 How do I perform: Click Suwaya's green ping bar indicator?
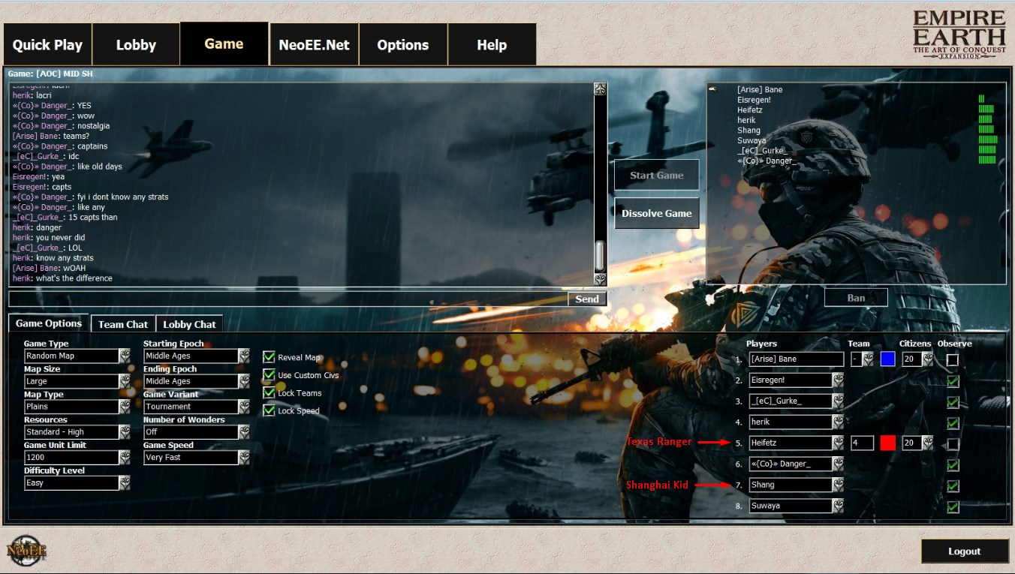tap(988, 140)
